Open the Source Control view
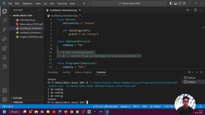This screenshot has width=205, height=115. pos(4,30)
